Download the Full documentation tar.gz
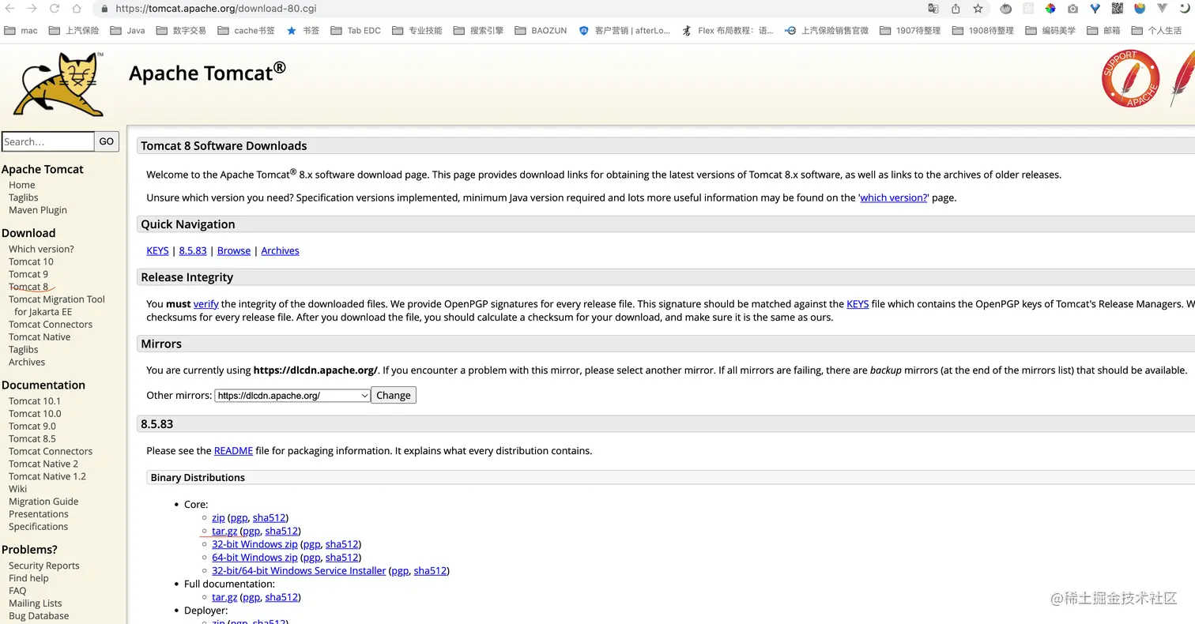Image resolution: width=1195 pixels, height=624 pixels. (x=224, y=598)
